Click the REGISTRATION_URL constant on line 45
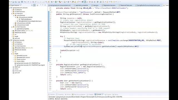This screenshot has width=178, height=100. tap(137, 40)
